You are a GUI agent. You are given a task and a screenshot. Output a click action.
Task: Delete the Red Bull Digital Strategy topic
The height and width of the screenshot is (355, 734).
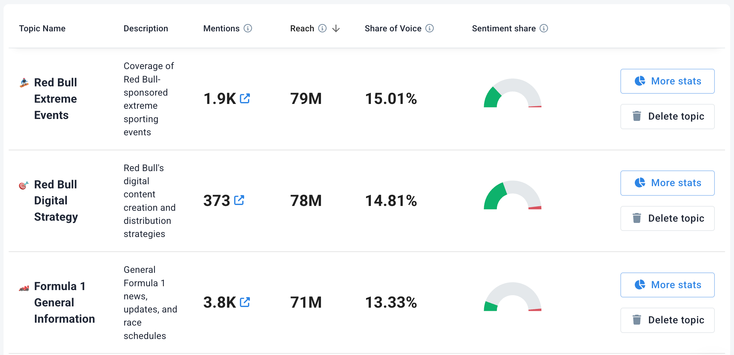667,218
